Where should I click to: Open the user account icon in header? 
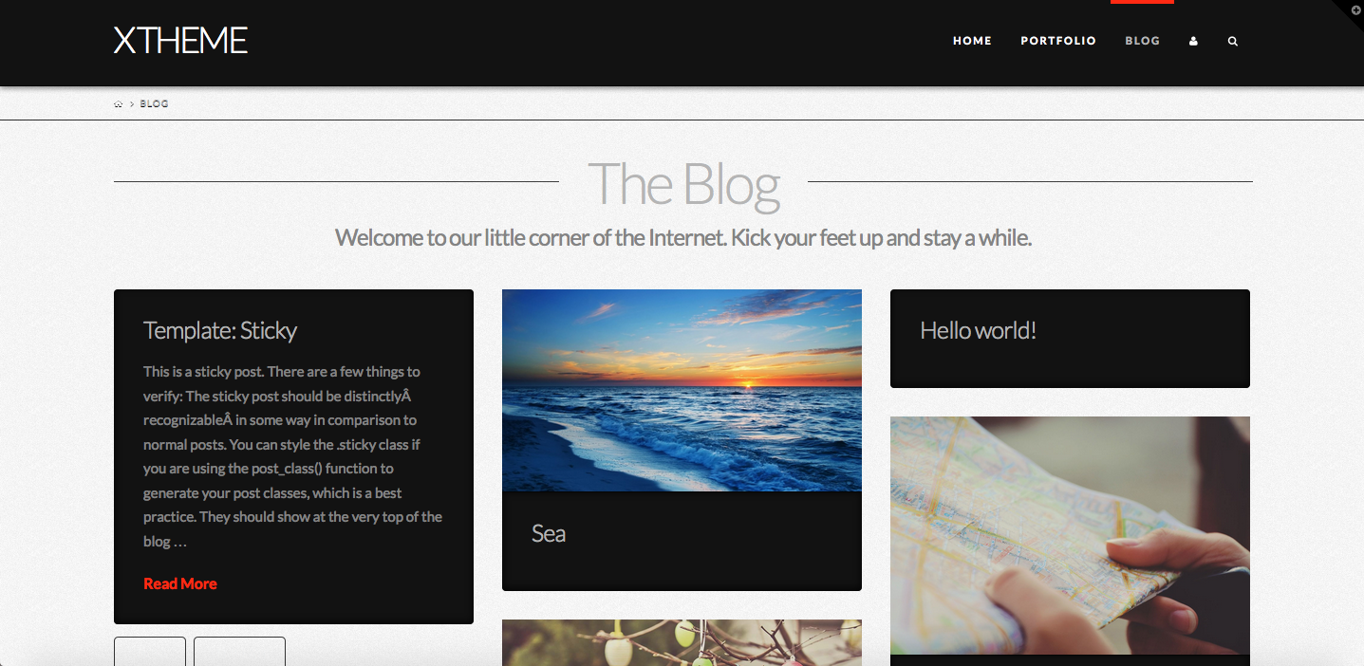(x=1193, y=42)
